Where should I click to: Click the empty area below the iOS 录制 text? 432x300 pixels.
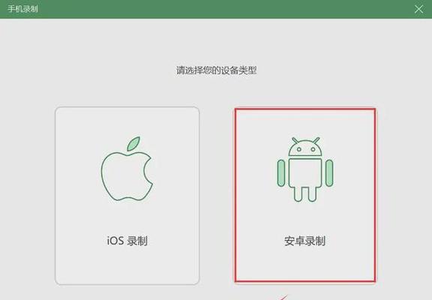(127, 265)
